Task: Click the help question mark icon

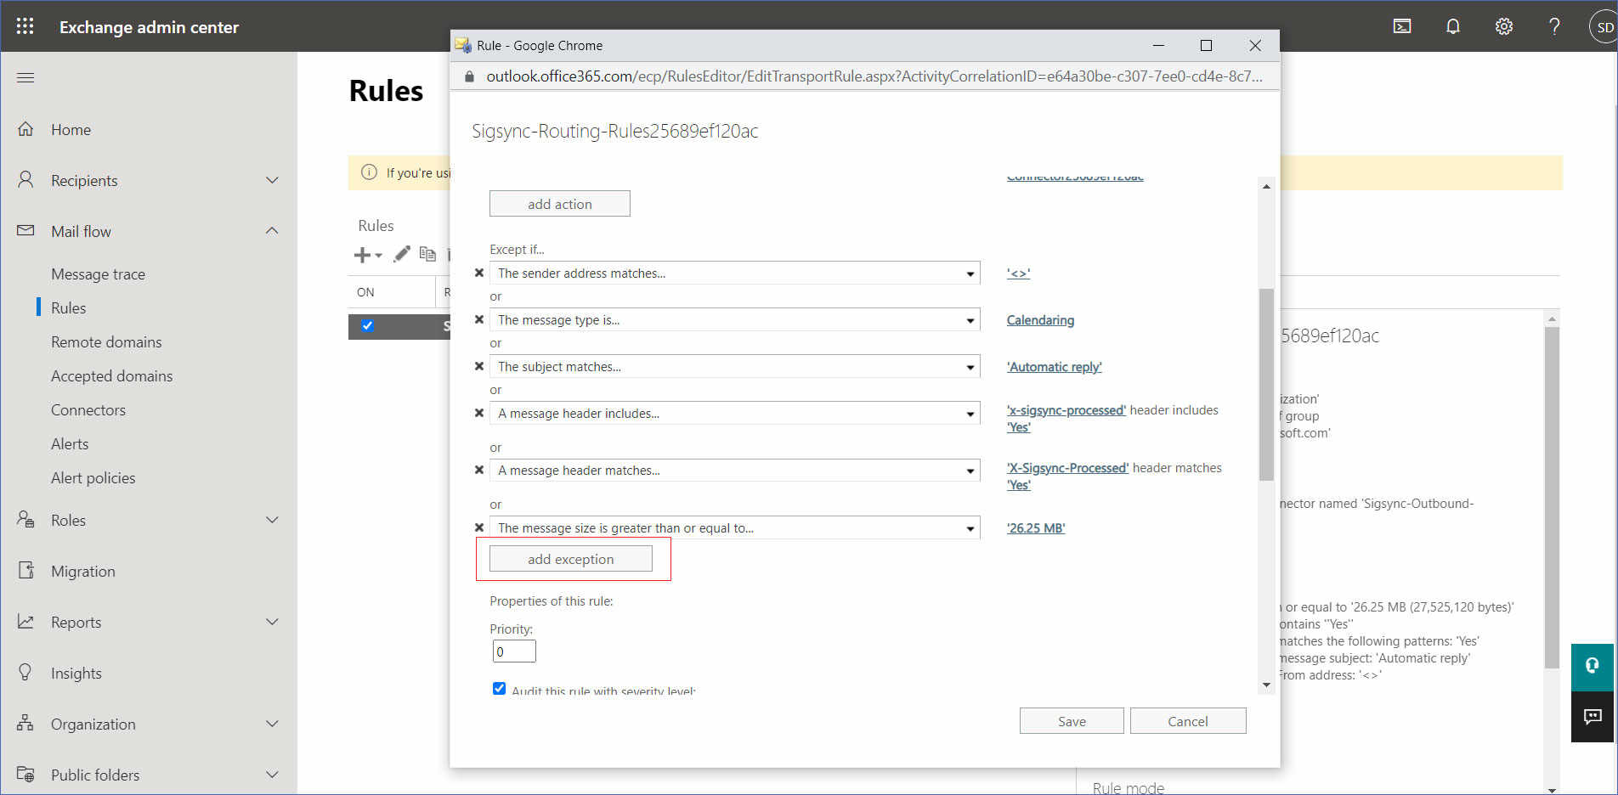Action: (1554, 26)
